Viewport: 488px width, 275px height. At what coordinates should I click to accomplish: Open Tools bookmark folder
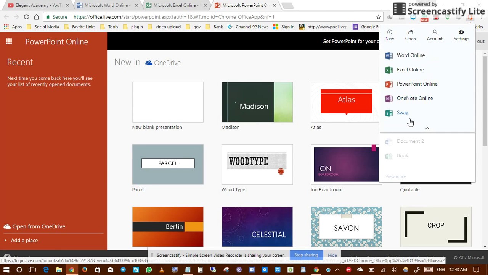point(109,27)
